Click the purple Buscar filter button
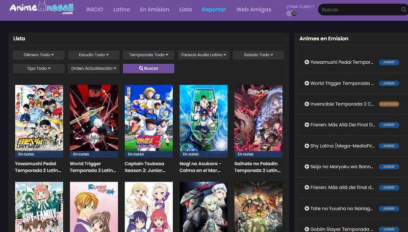Image resolution: width=408 pixels, height=232 pixels. pos(148,68)
